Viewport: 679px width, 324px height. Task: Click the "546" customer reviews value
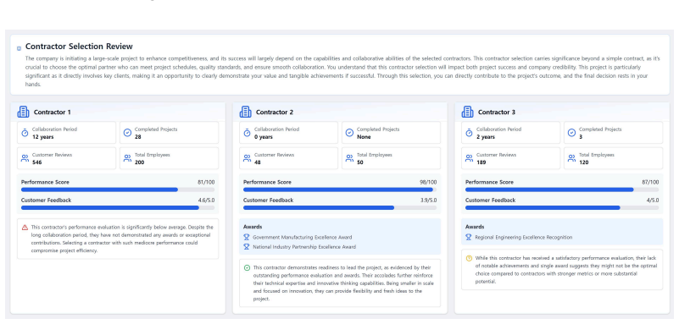(x=36, y=162)
